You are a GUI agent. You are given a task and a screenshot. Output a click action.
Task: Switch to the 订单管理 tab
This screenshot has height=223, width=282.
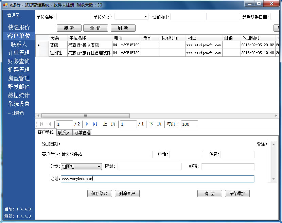click(82, 132)
